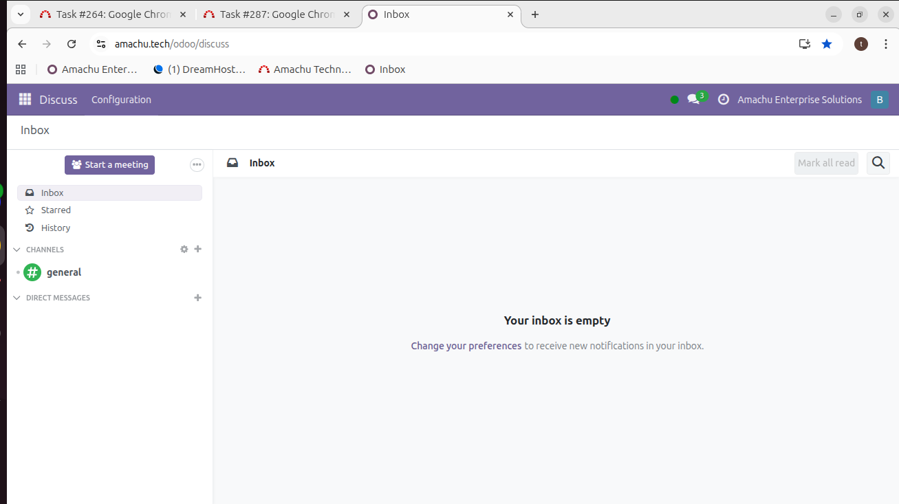Open search messages magnifier icon

pyautogui.click(x=878, y=163)
